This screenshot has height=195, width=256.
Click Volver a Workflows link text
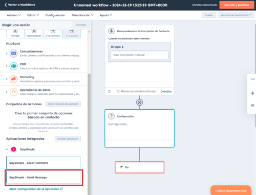22,5
